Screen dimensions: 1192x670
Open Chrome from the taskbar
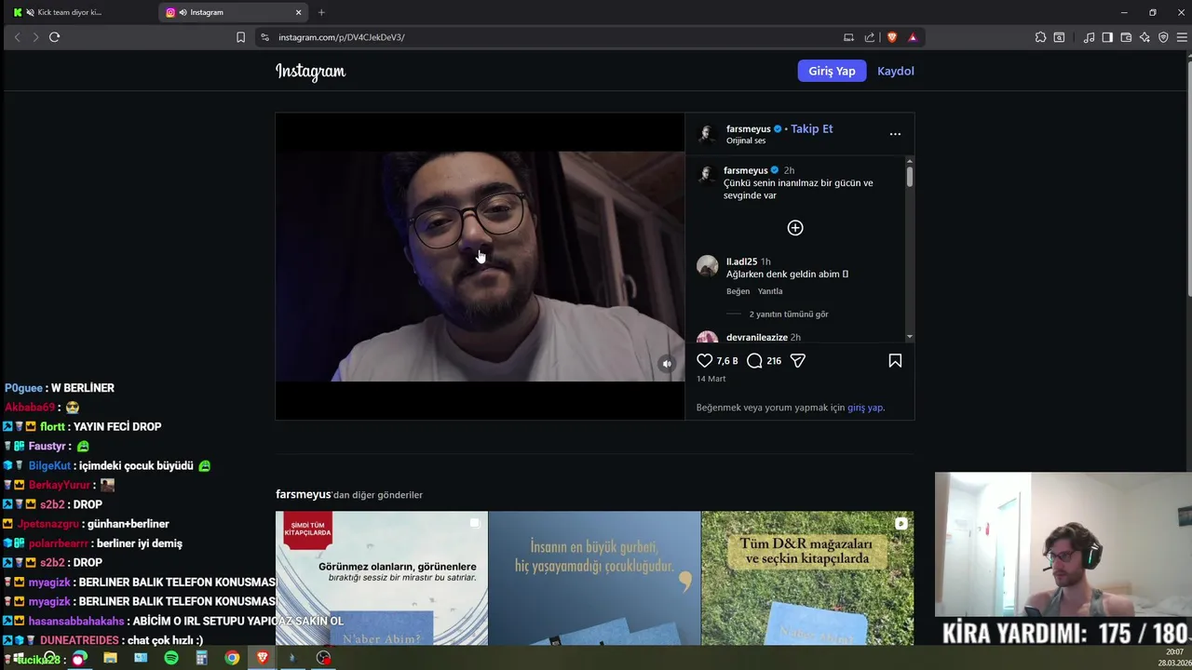tap(232, 658)
